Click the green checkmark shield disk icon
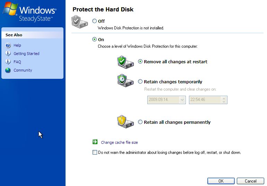This screenshot has width=267, height=186. pos(125,62)
